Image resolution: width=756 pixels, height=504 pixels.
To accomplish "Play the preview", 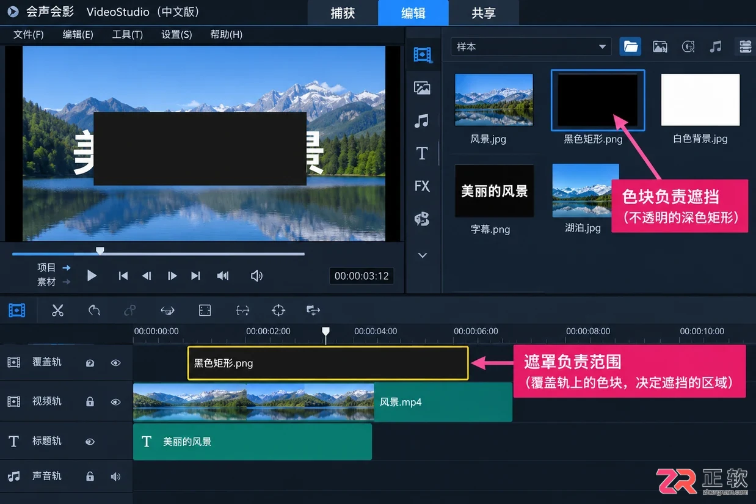I will [92, 276].
